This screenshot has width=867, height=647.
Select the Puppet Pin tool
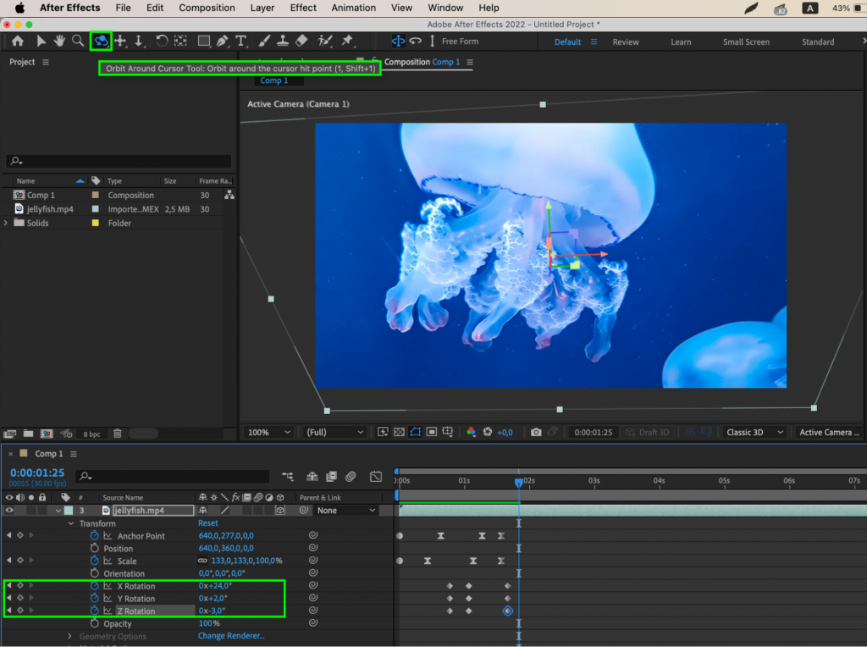tap(346, 40)
